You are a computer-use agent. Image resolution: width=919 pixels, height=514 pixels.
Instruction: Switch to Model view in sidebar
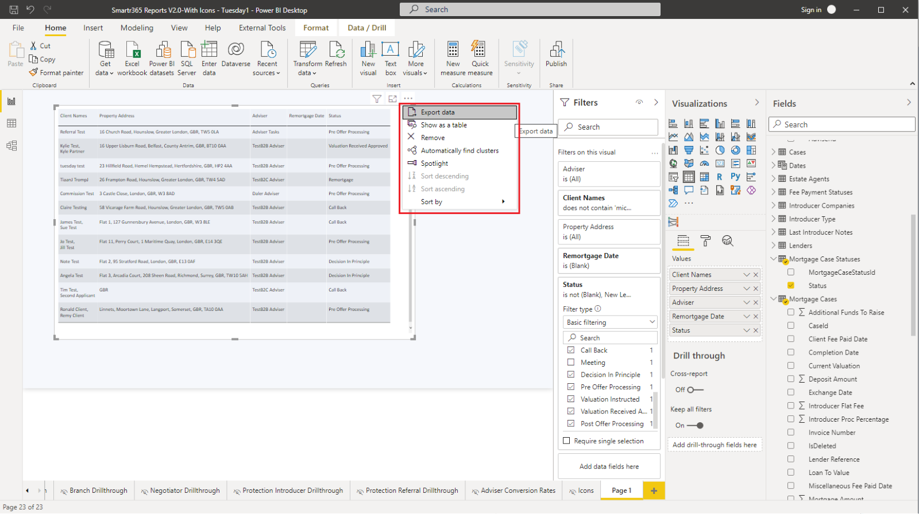tap(11, 146)
